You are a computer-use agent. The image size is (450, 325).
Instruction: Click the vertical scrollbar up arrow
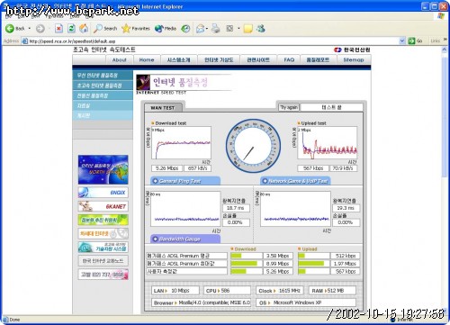[x=445, y=50]
